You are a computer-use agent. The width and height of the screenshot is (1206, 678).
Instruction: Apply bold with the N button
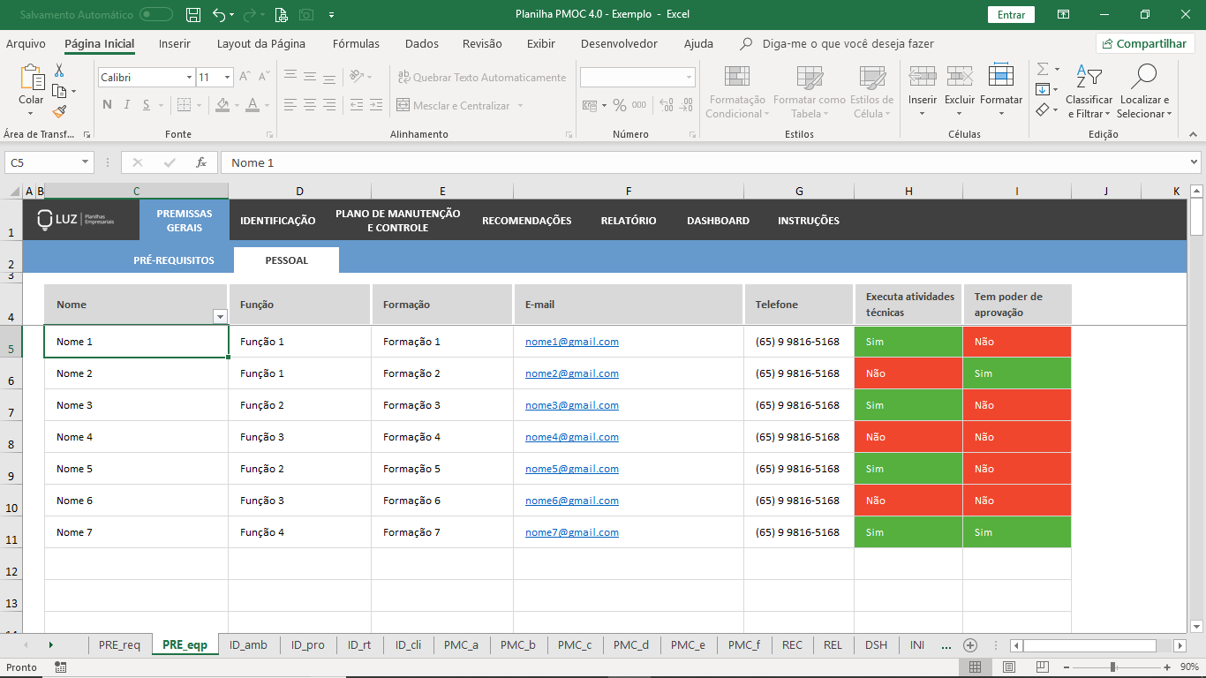click(x=107, y=105)
